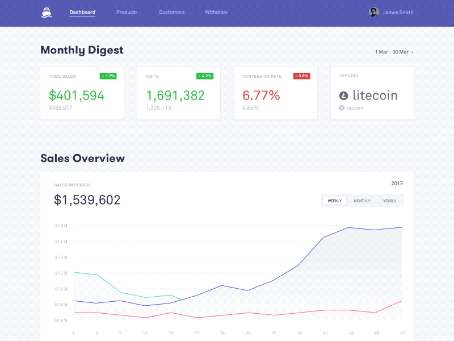Switch chart to Yearly view
The image size is (454, 341).
click(389, 201)
